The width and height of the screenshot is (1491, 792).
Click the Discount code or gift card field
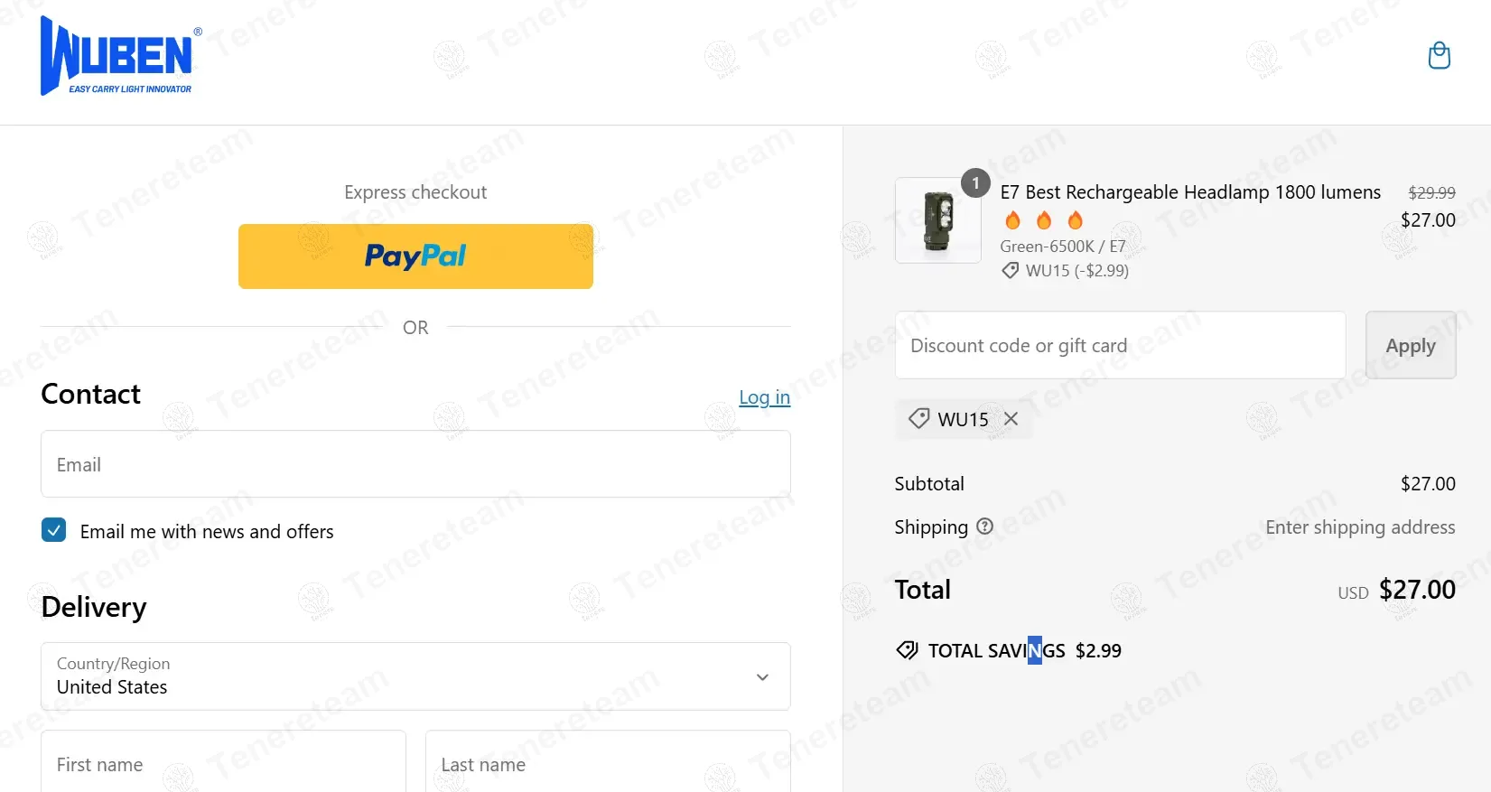pos(1120,345)
